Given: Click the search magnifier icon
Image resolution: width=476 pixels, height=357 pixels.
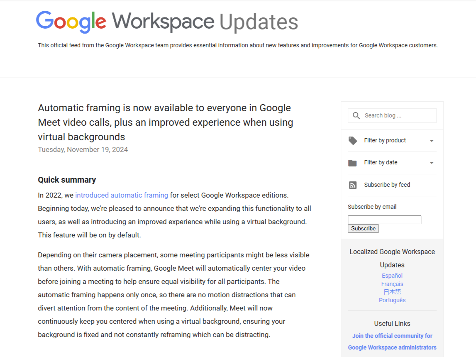Looking at the screenshot, I should [356, 116].
